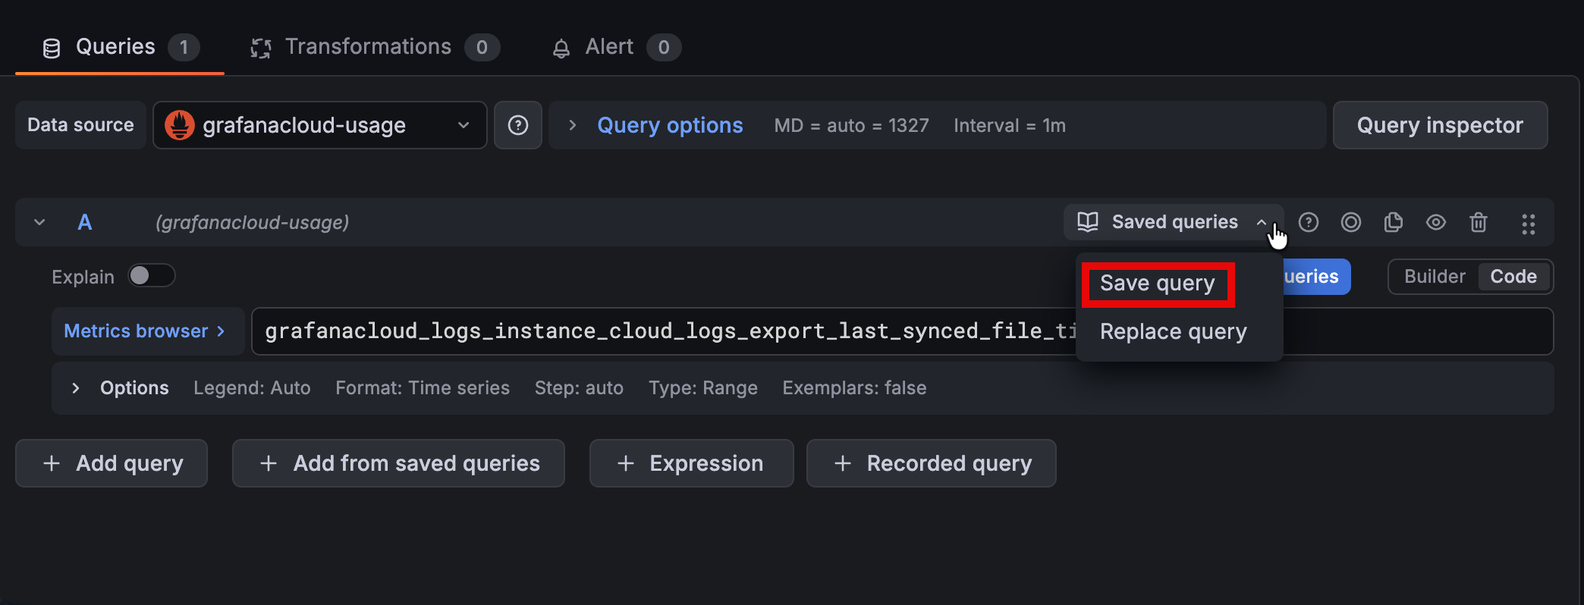Duplicate query A with the copy icon
Image resolution: width=1584 pixels, height=605 pixels.
click(x=1394, y=222)
